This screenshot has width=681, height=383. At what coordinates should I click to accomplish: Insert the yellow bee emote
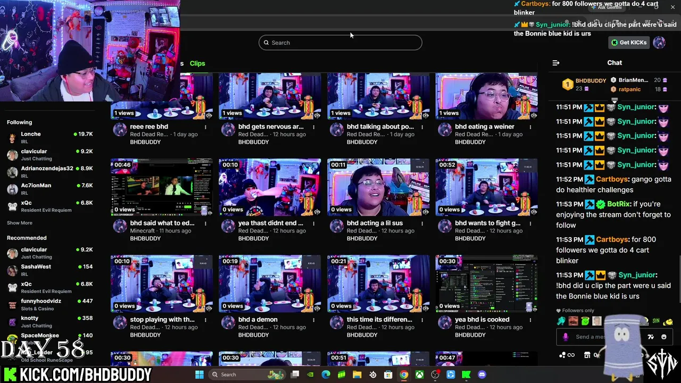point(668,321)
